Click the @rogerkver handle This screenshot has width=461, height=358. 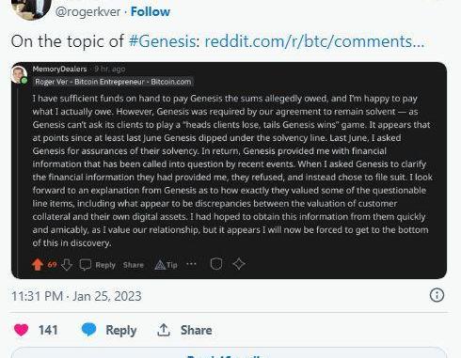(x=87, y=12)
